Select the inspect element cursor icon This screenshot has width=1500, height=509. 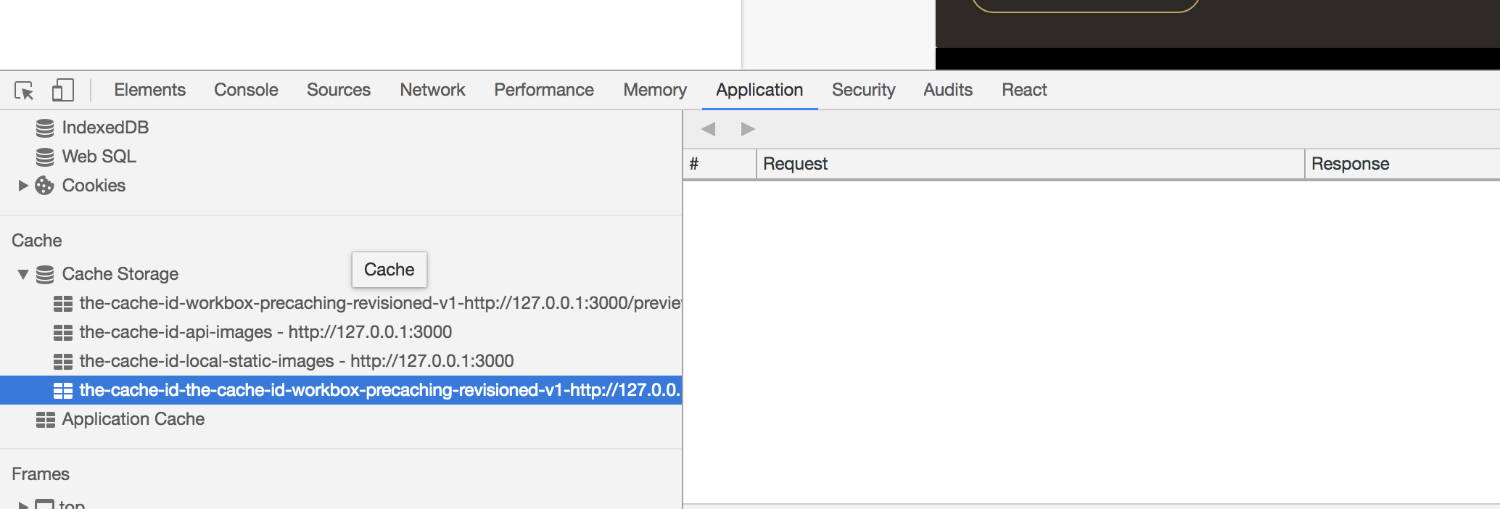pos(24,90)
